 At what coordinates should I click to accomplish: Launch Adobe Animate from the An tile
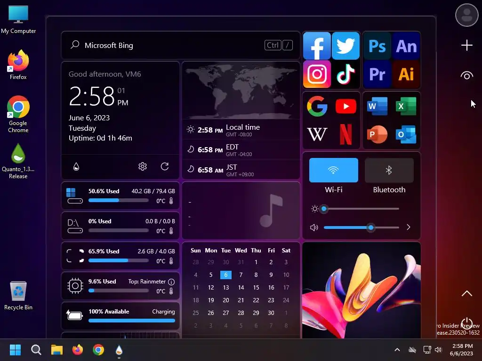(406, 46)
